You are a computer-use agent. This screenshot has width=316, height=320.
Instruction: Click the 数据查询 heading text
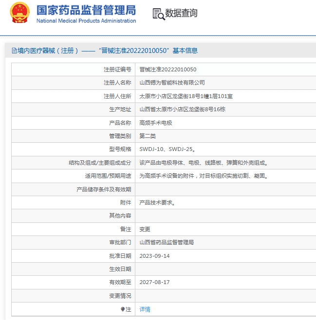[181, 13]
